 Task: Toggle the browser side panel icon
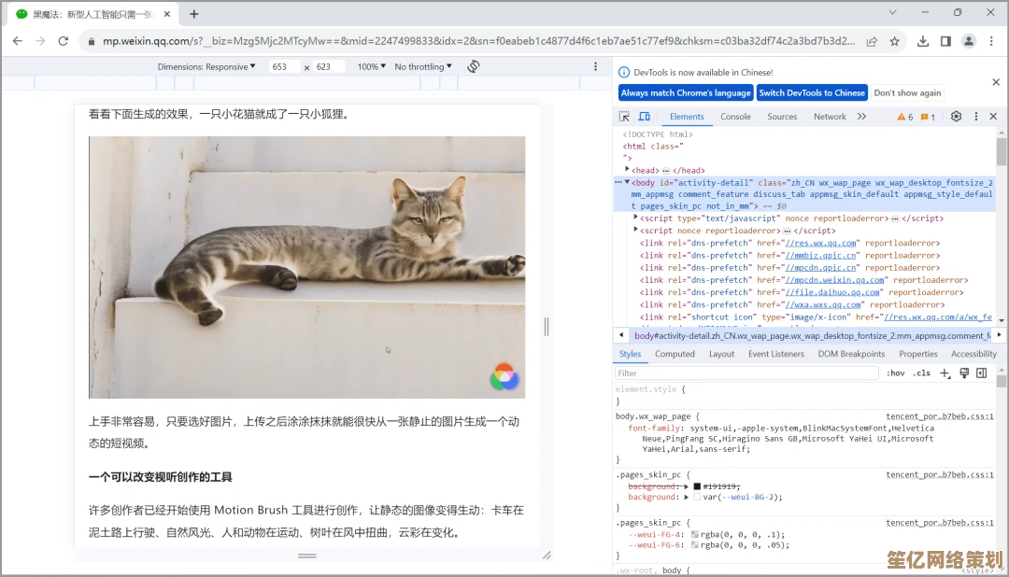(945, 41)
